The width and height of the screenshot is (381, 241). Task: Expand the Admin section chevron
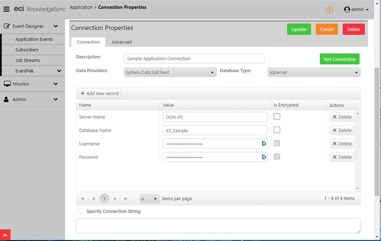pyautogui.click(x=56, y=99)
